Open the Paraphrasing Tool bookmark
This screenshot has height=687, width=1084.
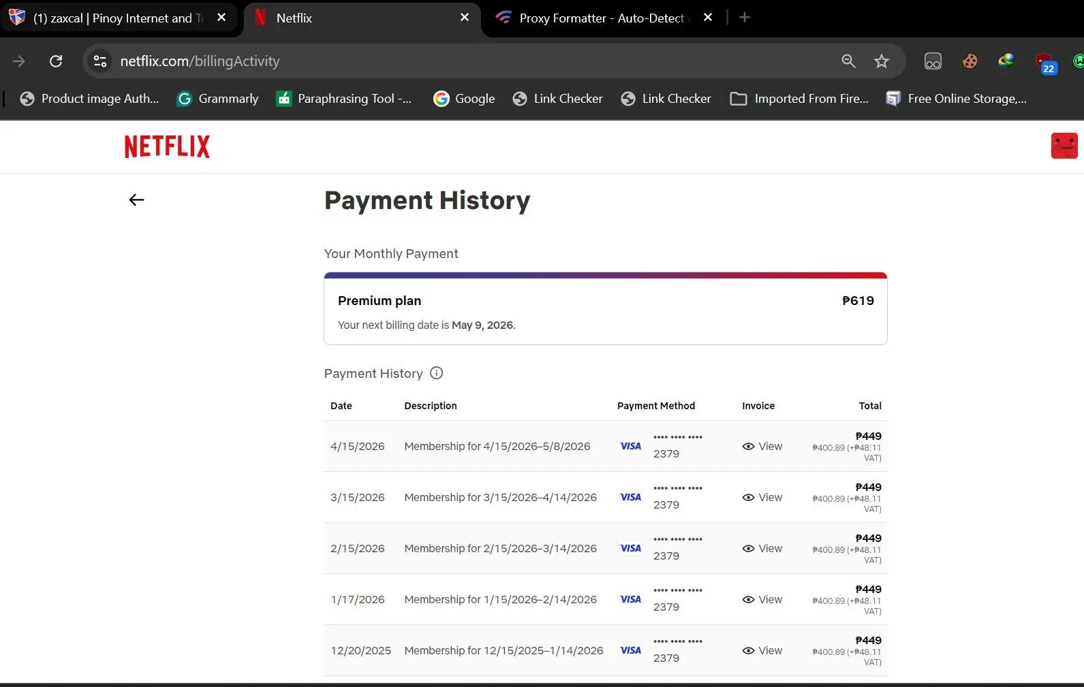344,99
